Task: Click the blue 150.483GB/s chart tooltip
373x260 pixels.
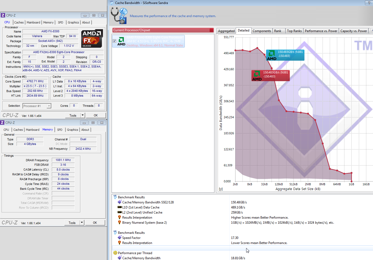Action: (x=285, y=55)
